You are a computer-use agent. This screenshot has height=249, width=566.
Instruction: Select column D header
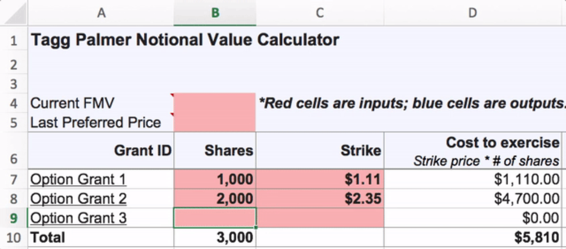472,13
